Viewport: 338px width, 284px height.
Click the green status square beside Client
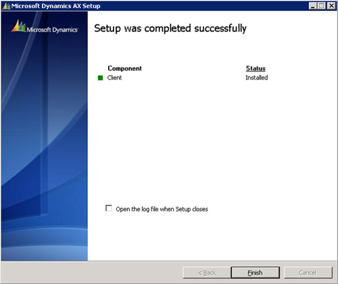tap(100, 78)
